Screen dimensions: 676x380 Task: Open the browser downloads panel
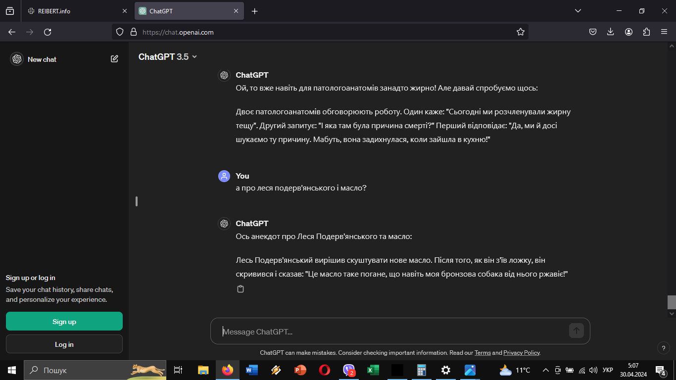610,32
